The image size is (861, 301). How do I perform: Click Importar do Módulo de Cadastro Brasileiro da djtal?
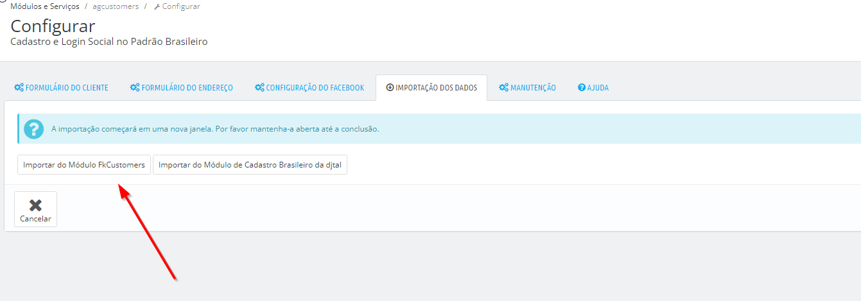(250, 165)
